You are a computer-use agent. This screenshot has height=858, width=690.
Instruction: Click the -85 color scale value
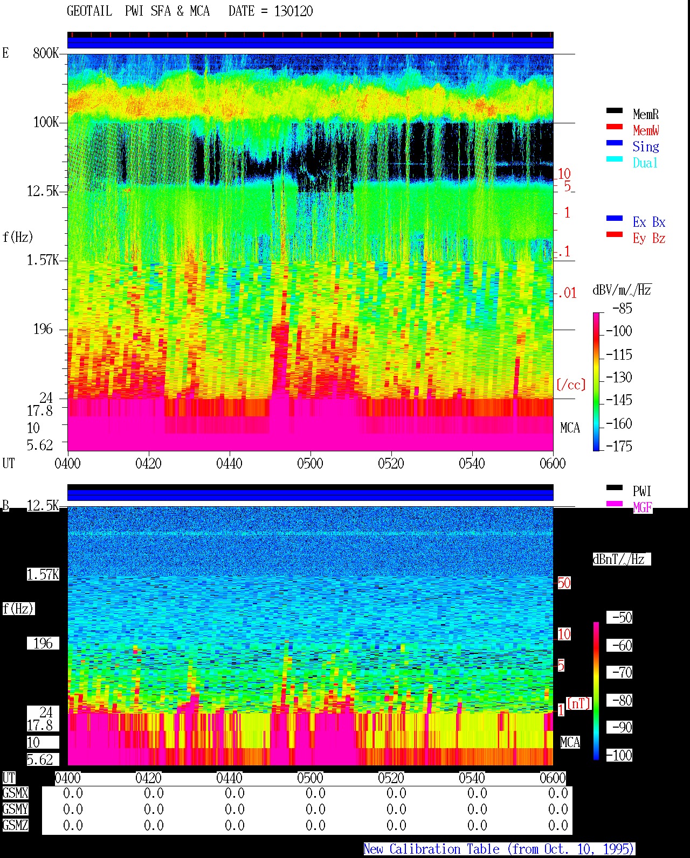point(622,309)
